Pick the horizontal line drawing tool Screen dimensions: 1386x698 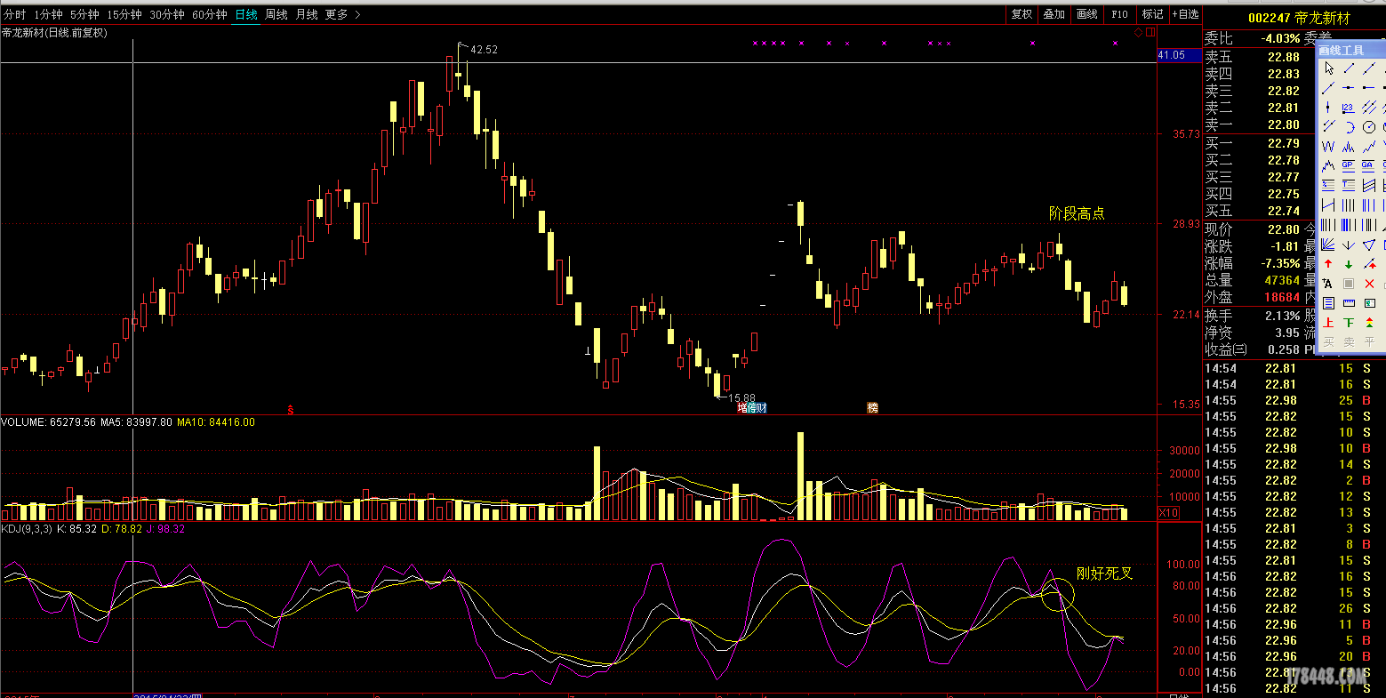pyautogui.click(x=1349, y=87)
